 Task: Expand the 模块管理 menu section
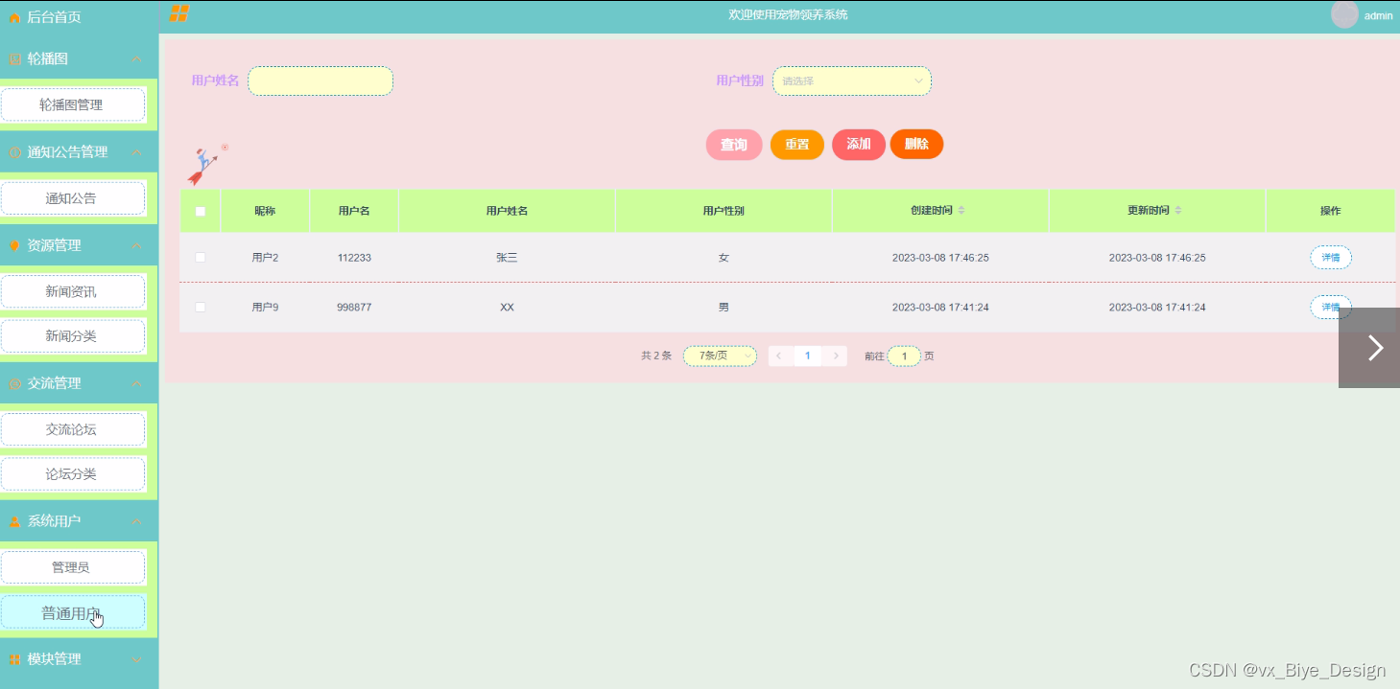click(x=136, y=659)
